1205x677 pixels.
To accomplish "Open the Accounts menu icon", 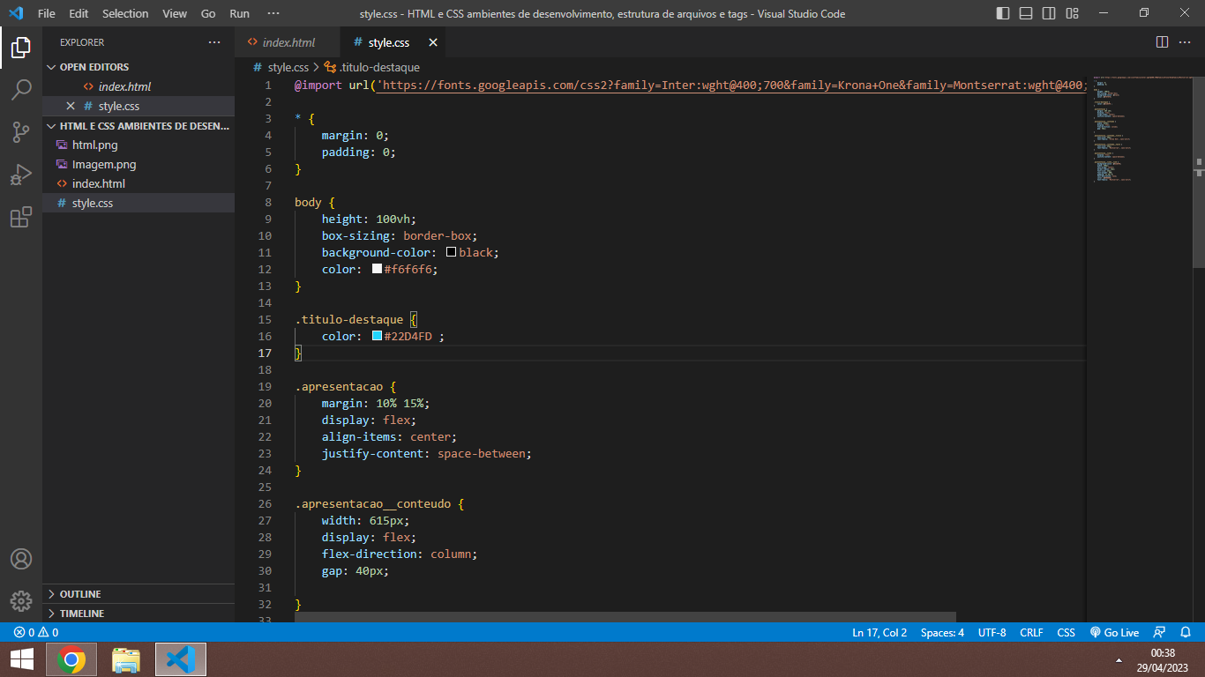I will click(x=21, y=559).
